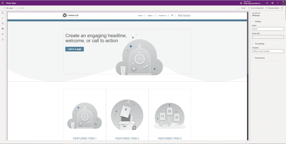Open the settings gear in the purple header
The height and width of the screenshot is (144, 286).
tap(272, 3)
